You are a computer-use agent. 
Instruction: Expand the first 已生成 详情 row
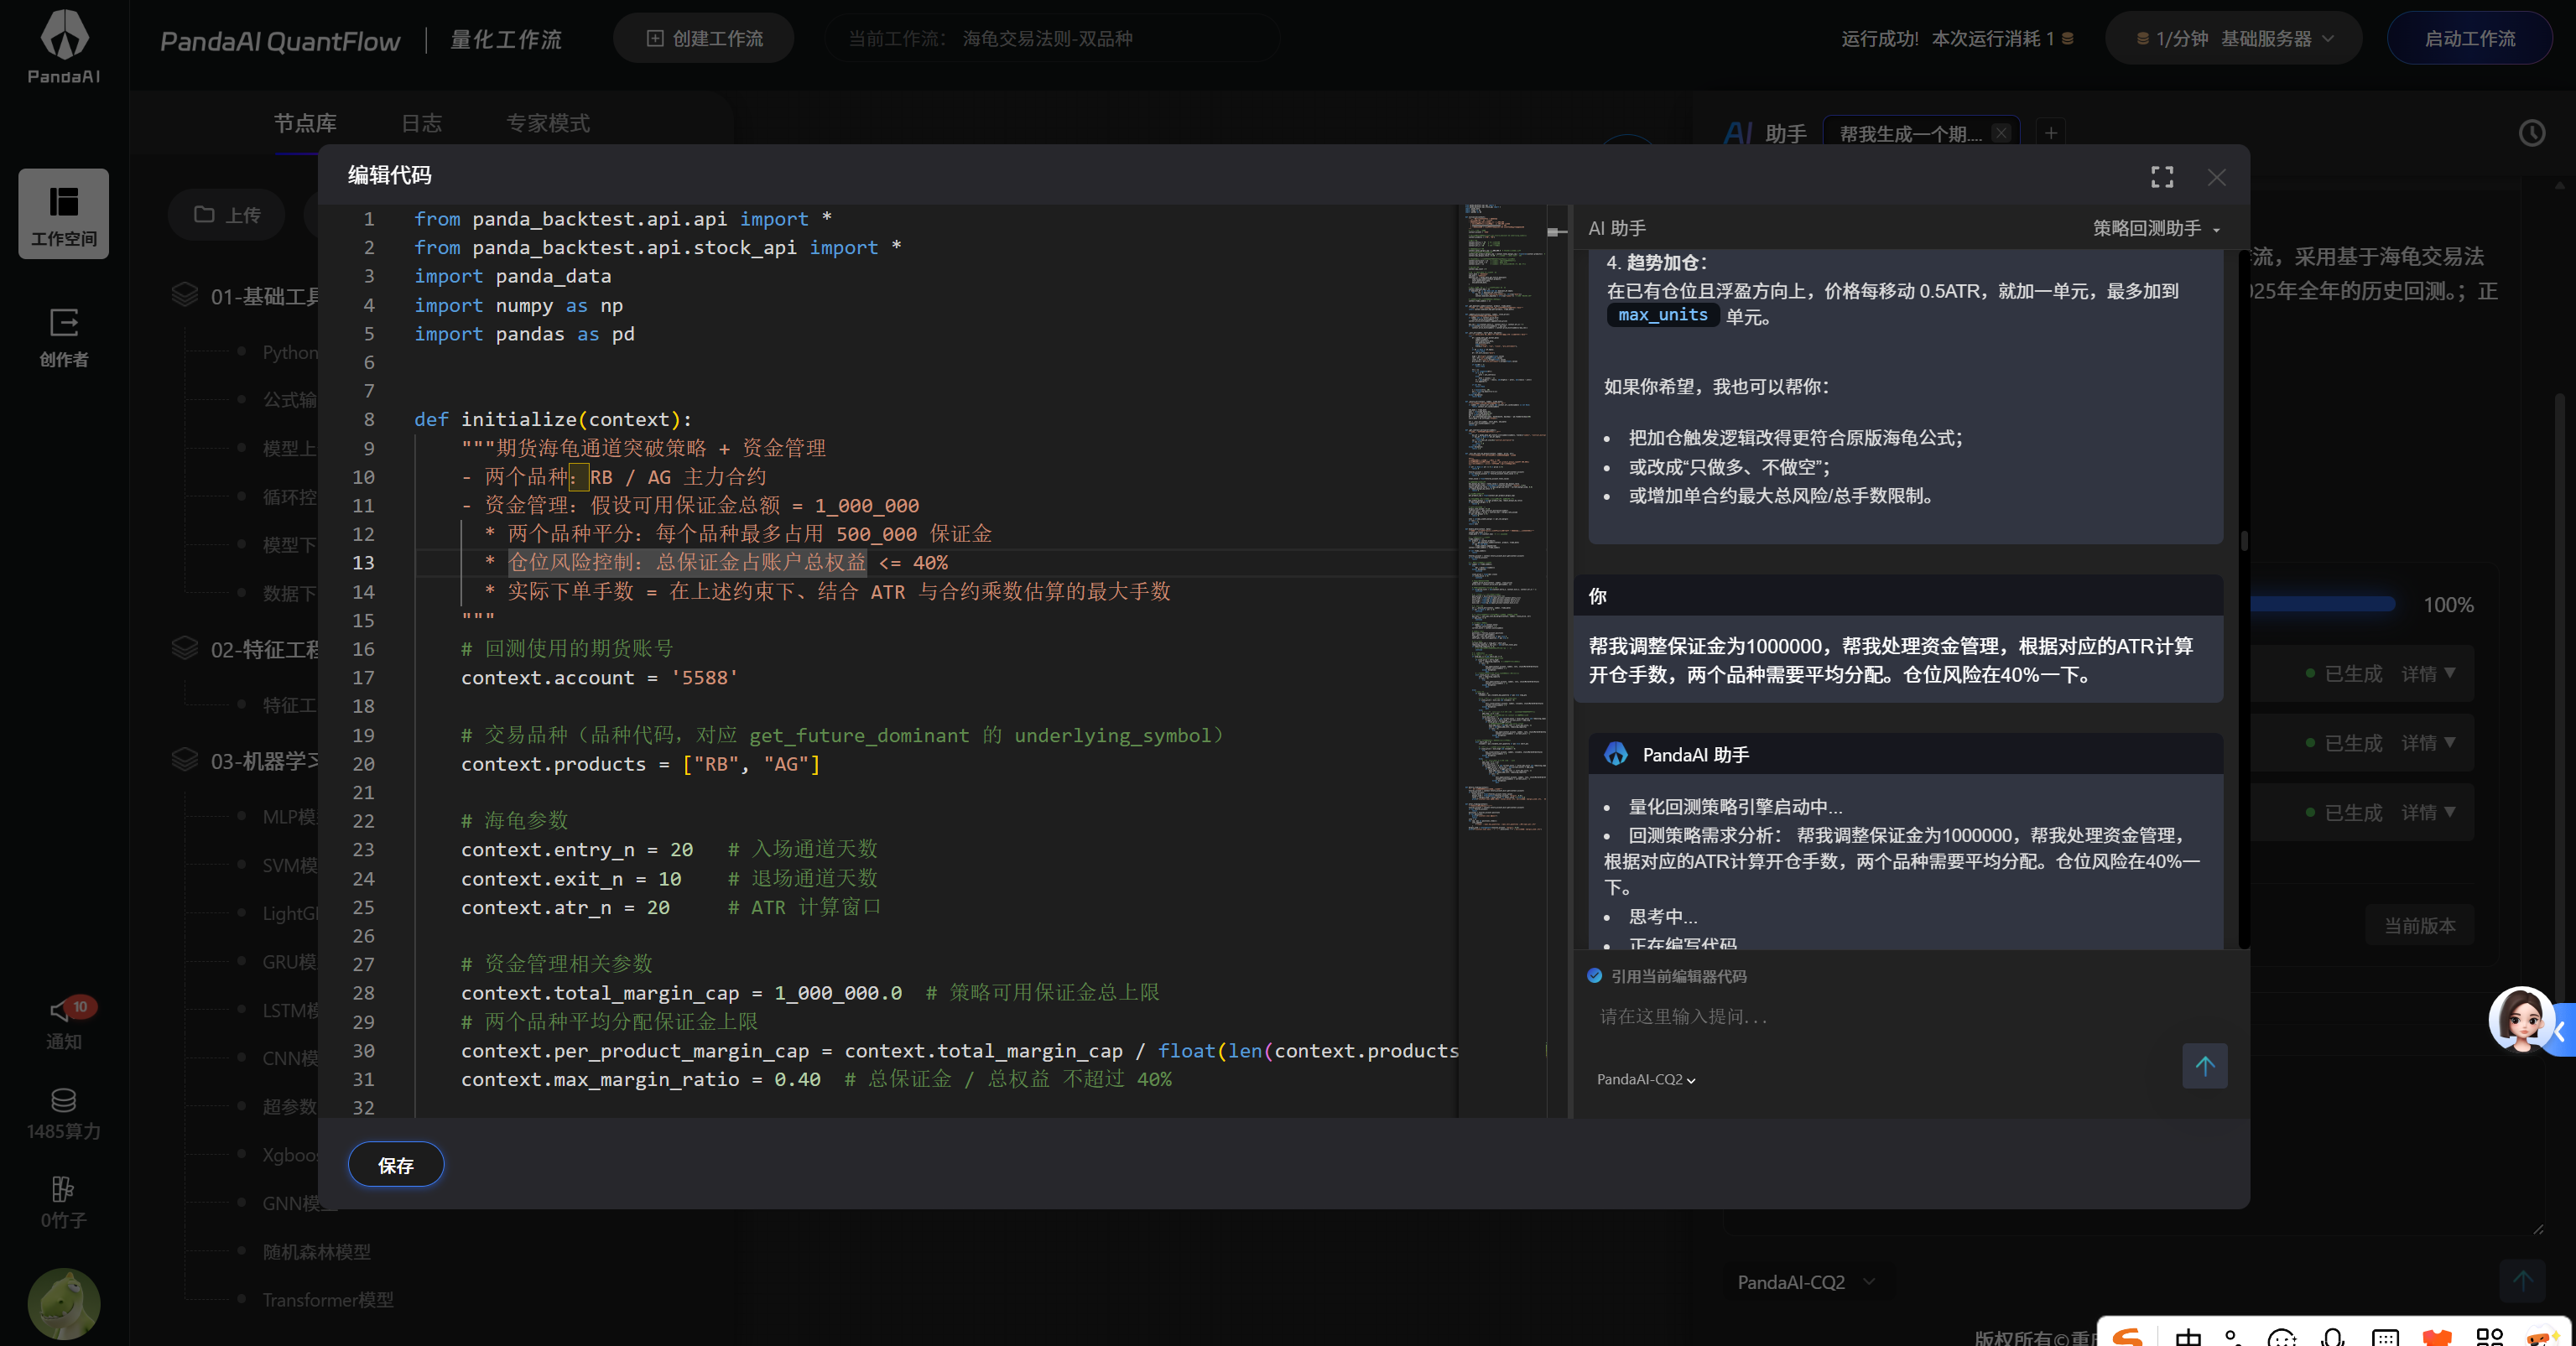click(2428, 674)
